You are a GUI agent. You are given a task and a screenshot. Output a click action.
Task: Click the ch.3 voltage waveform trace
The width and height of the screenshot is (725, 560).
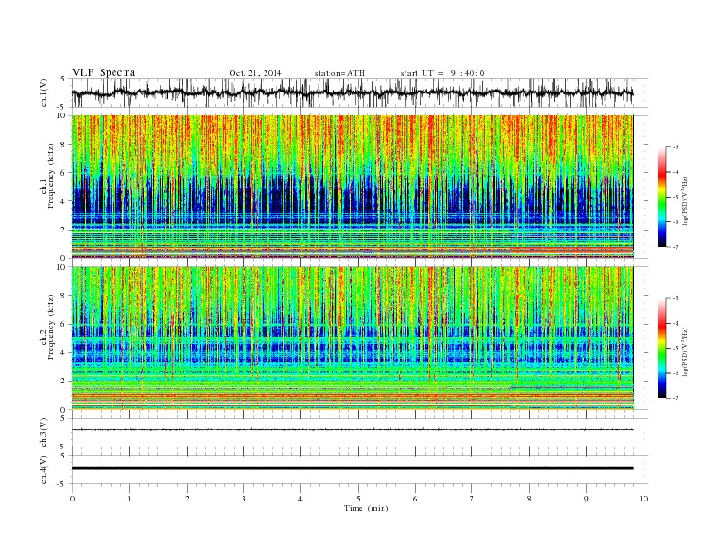tap(352, 430)
